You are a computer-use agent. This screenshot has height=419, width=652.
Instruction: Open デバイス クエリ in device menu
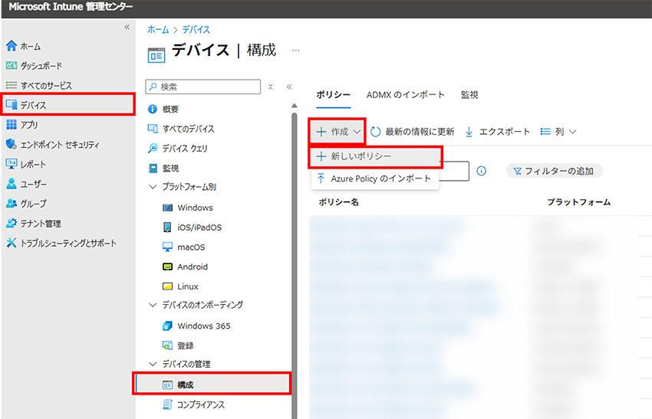[177, 149]
